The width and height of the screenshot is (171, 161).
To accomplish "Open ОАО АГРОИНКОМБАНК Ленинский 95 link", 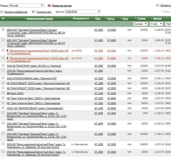I will click(32, 78).
